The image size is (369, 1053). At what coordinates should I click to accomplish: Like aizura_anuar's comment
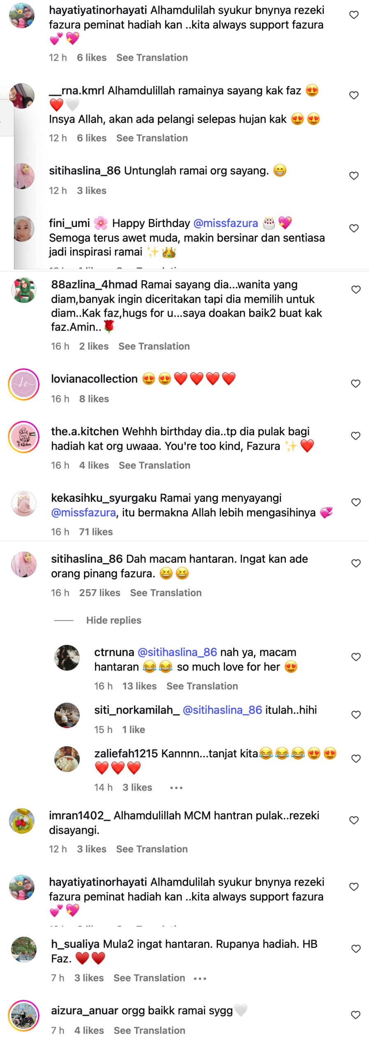click(356, 1015)
